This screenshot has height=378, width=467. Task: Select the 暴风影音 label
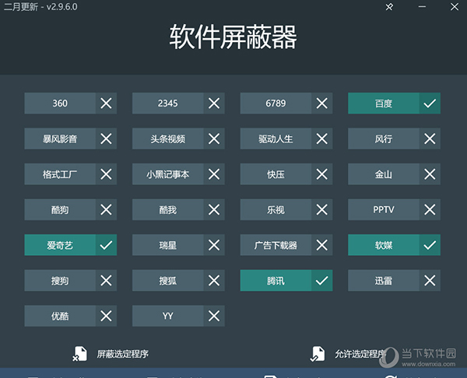point(60,138)
